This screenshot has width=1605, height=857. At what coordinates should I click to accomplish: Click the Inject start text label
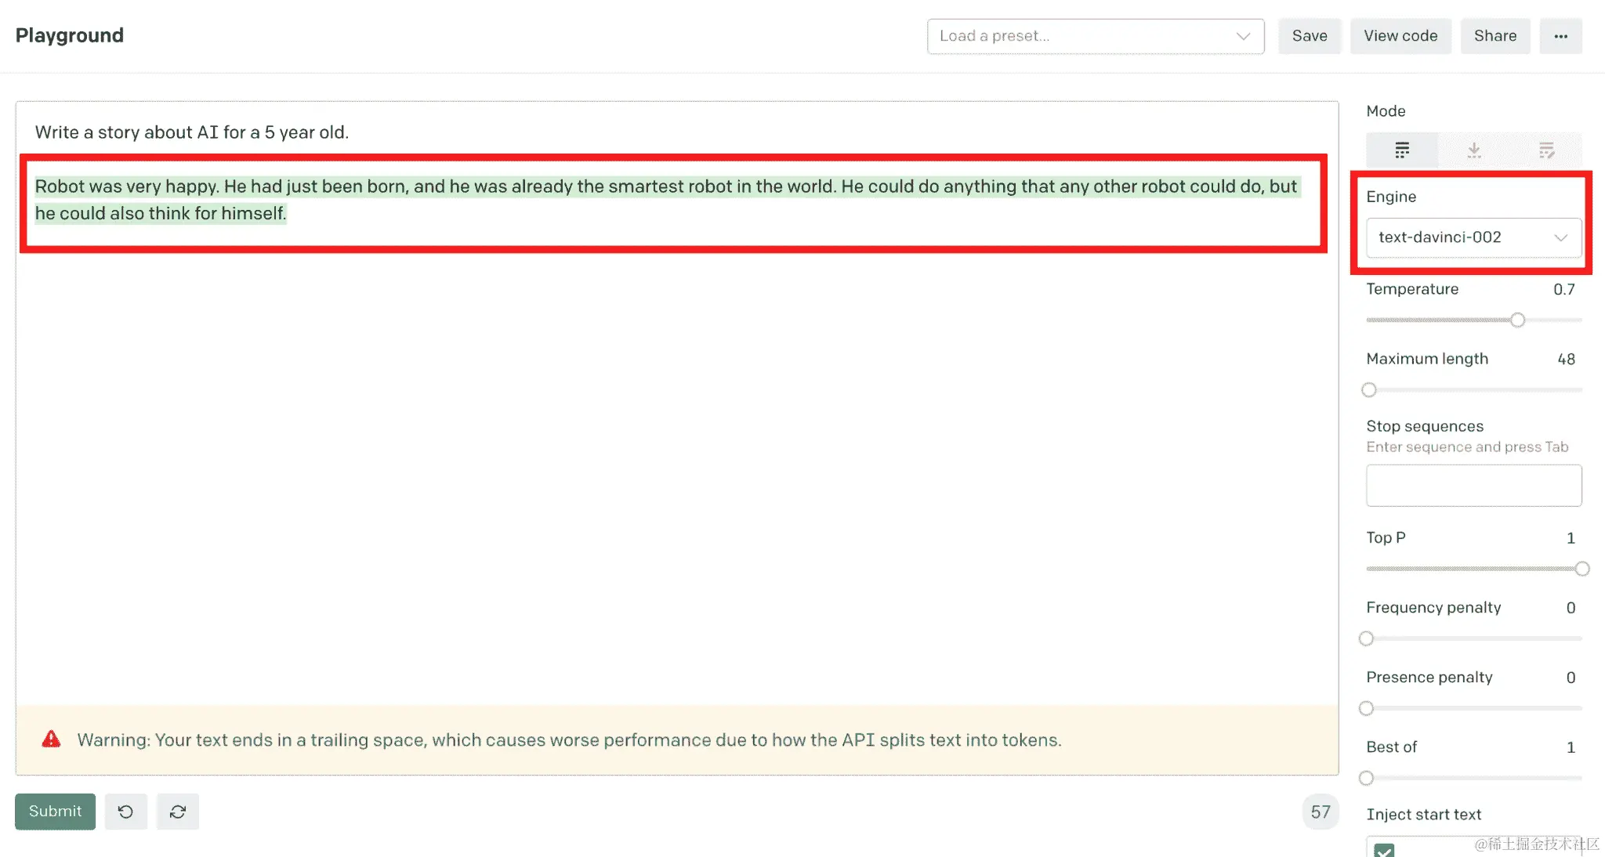click(x=1424, y=815)
